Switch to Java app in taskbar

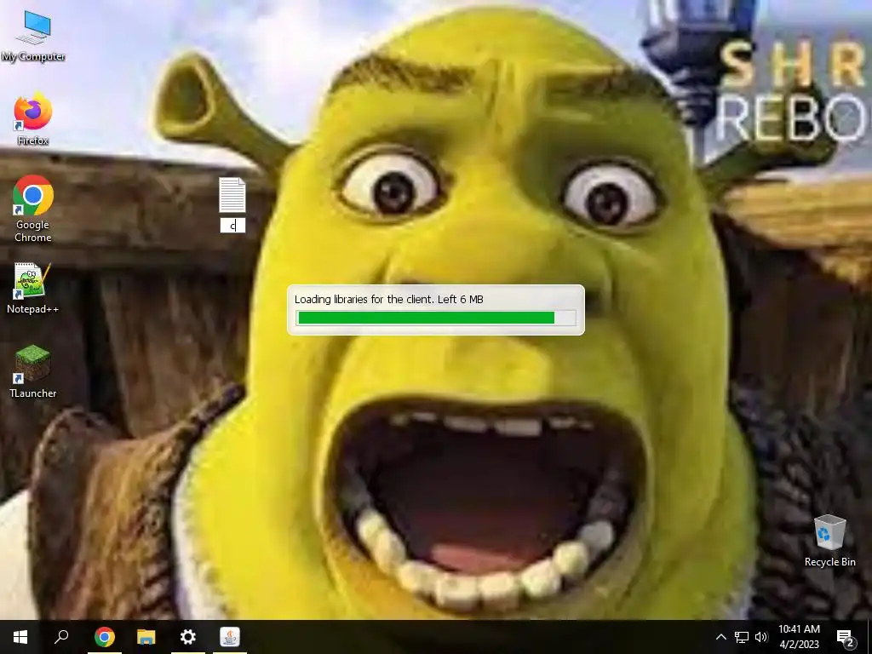[230, 637]
